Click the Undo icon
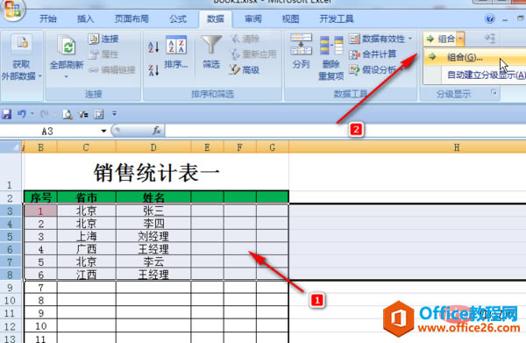 click(x=22, y=114)
